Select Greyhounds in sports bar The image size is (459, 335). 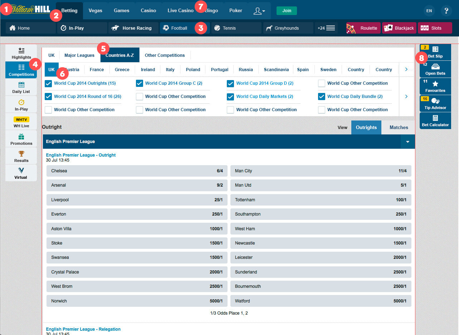click(x=288, y=28)
